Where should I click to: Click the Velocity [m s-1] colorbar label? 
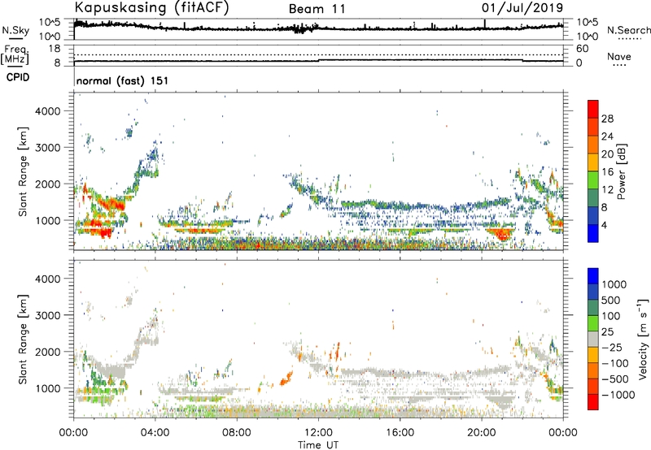click(643, 339)
